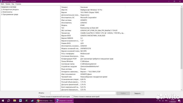Click the scroll up arrow of details list
Viewport: 183px width, 103px height.
click(181, 7)
